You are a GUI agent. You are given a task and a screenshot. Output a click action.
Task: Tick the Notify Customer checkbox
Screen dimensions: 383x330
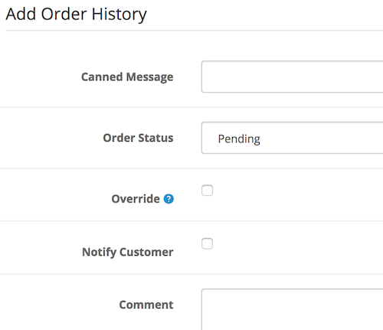coord(207,243)
